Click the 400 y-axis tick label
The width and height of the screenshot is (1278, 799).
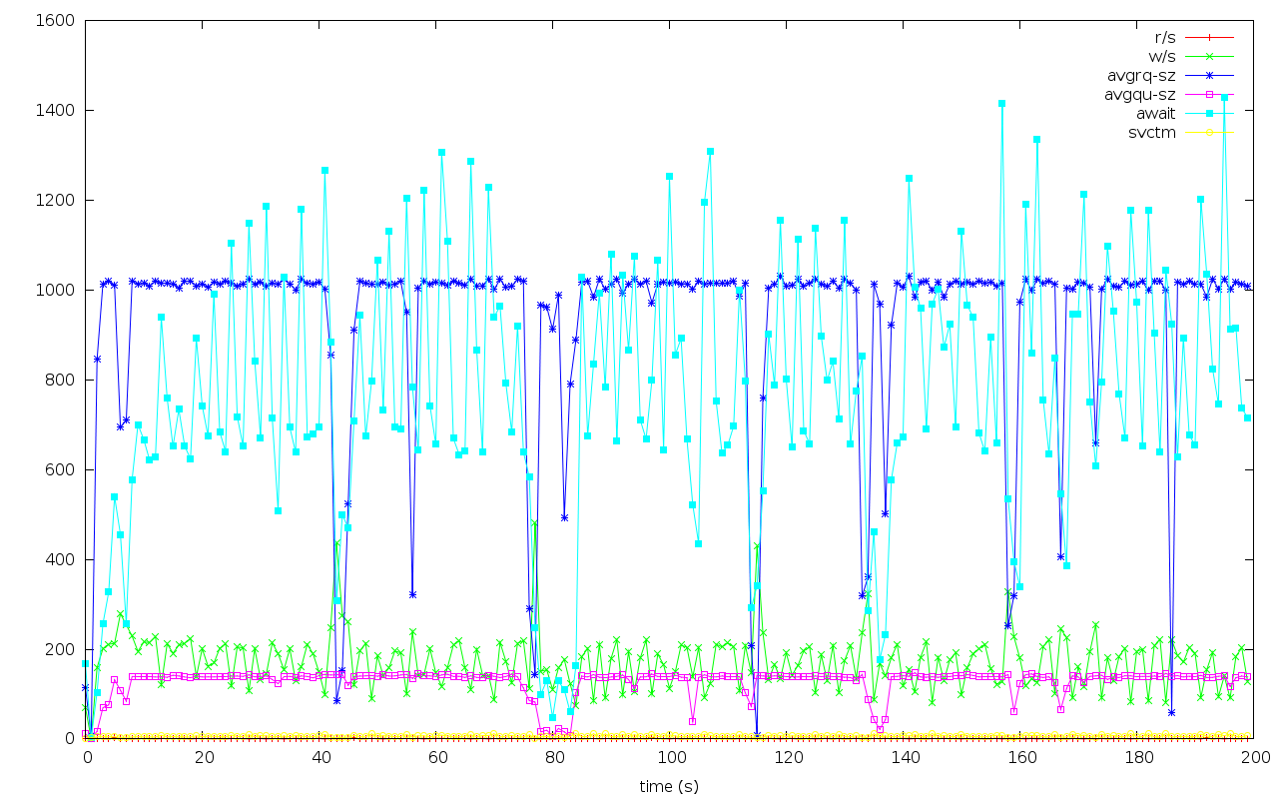(x=60, y=559)
